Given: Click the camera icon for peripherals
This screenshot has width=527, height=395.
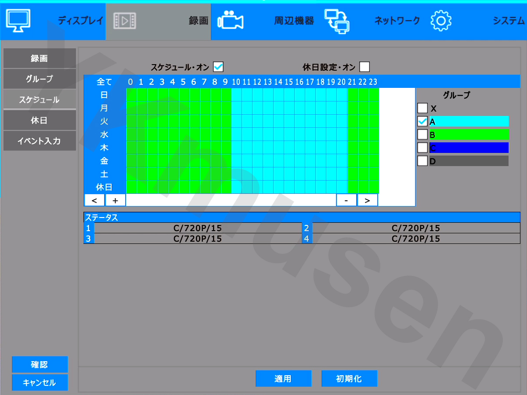Looking at the screenshot, I should [x=231, y=20].
